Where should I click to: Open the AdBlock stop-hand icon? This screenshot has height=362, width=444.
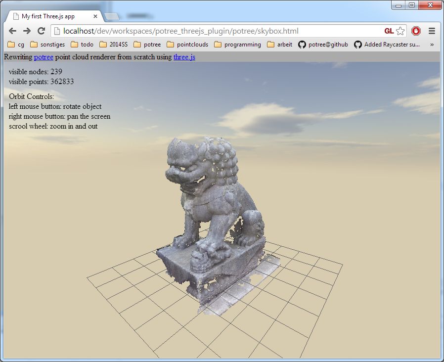(x=416, y=30)
